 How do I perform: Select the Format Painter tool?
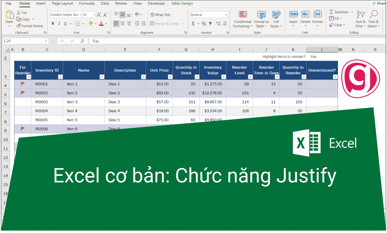30,26
